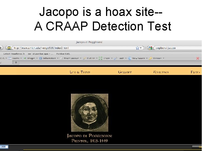Screen dimensions: 202x151
Task: Click the Jacopo di Poggibonsi window title
Action: point(89,42)
